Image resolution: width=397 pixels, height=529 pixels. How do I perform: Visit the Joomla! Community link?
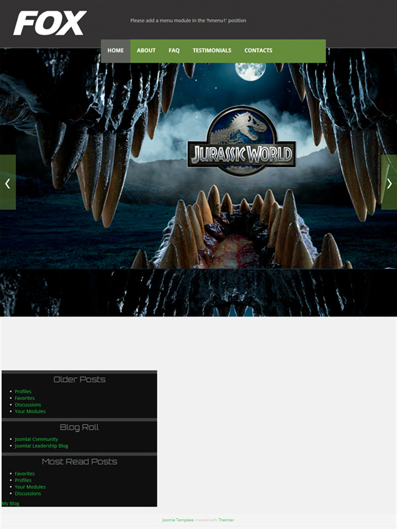[x=36, y=439]
